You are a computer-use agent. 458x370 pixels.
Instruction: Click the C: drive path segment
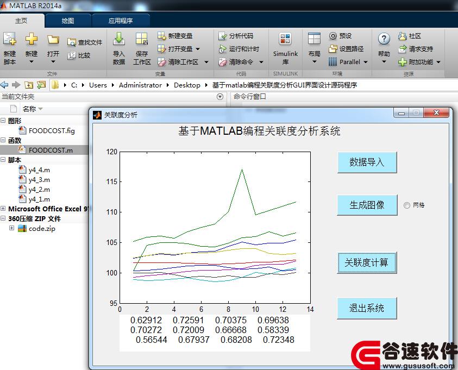click(x=74, y=85)
